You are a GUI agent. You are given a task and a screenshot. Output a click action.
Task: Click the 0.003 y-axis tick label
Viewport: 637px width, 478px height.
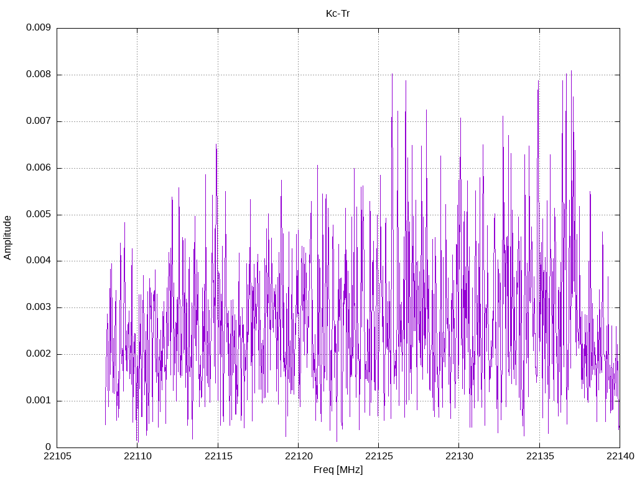[38, 307]
